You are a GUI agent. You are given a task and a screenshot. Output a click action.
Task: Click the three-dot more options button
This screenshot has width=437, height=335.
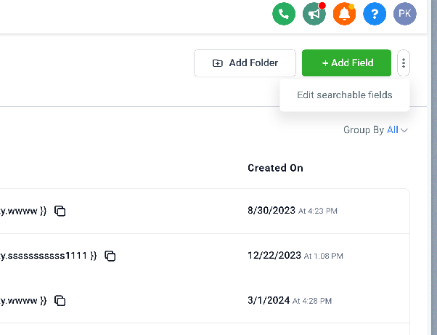[x=404, y=63]
